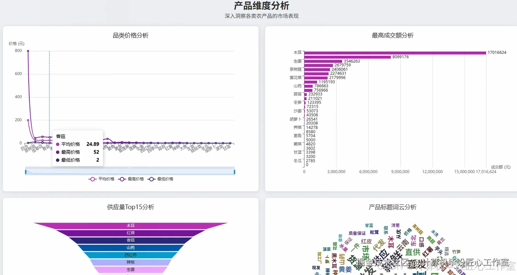The image size is (517, 275).
Task: Click the 12,000,000 x-axis tick label
Action: pos(433,172)
